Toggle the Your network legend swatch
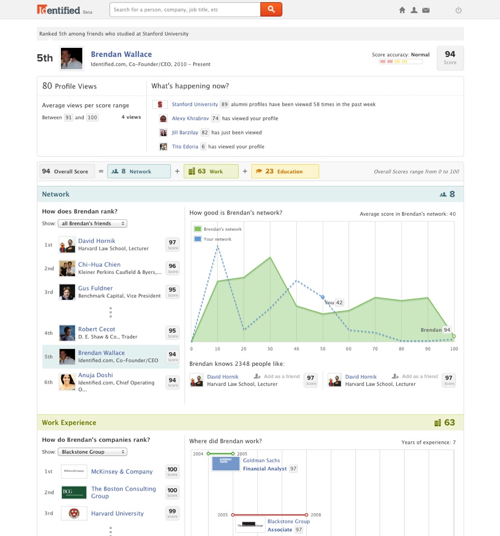Screen dimensions: 500x536 click(197, 239)
